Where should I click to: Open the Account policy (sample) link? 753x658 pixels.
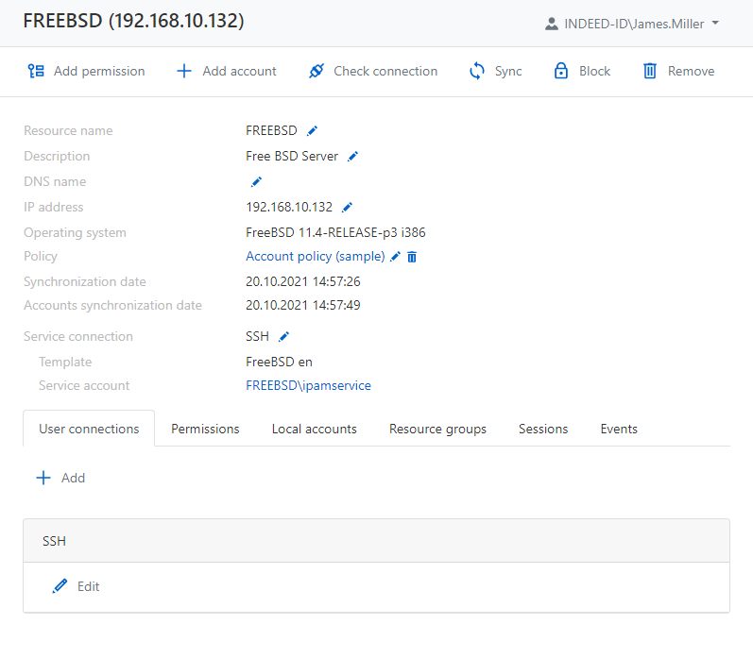tap(315, 257)
